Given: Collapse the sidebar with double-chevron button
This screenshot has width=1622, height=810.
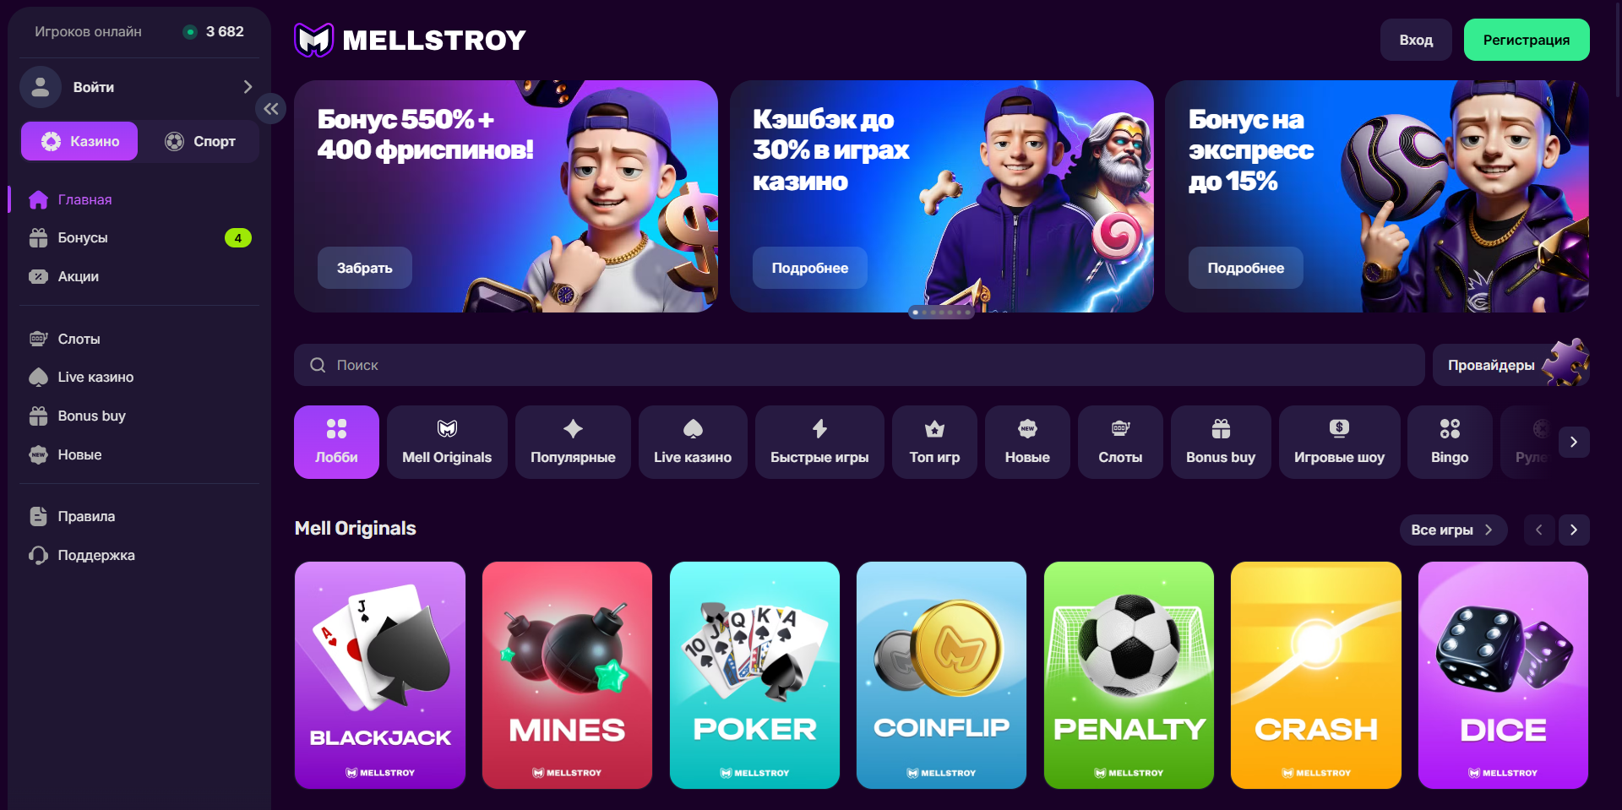Looking at the screenshot, I should [x=271, y=108].
